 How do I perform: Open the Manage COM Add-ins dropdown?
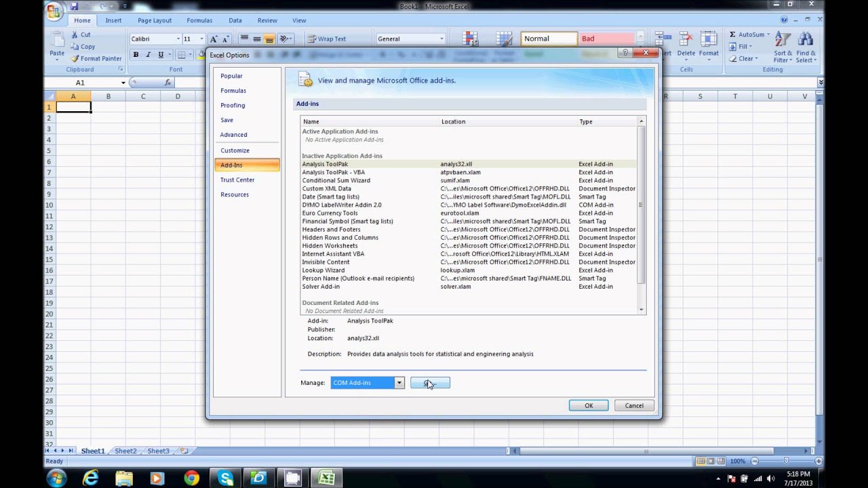(399, 383)
